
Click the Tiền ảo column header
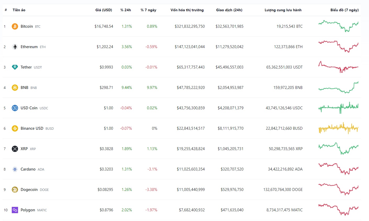[x=19, y=10]
